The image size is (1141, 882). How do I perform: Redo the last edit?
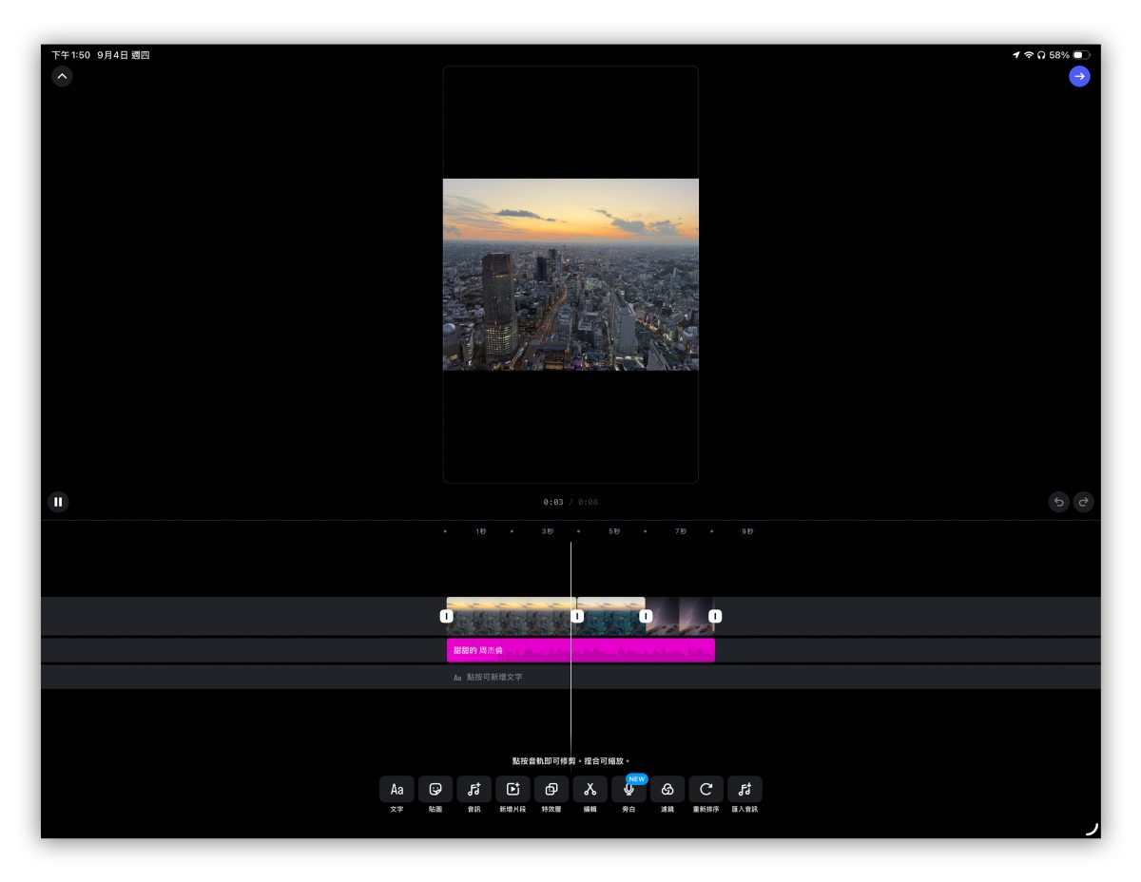pos(1084,502)
